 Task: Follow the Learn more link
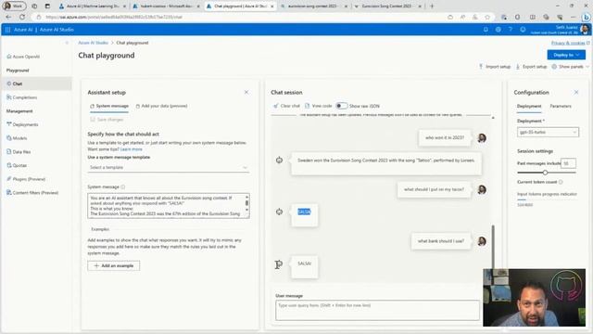(132, 149)
